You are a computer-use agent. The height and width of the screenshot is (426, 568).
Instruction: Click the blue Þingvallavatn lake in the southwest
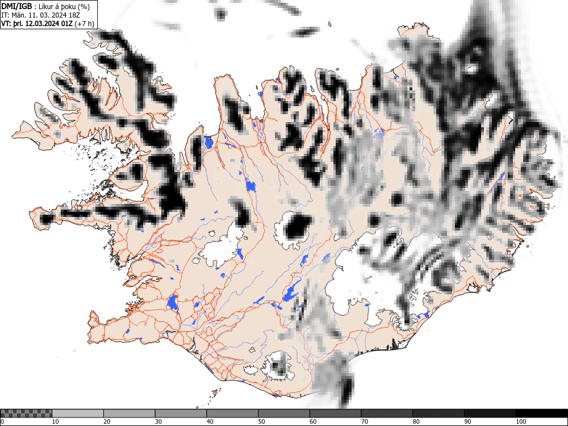pos(173,303)
